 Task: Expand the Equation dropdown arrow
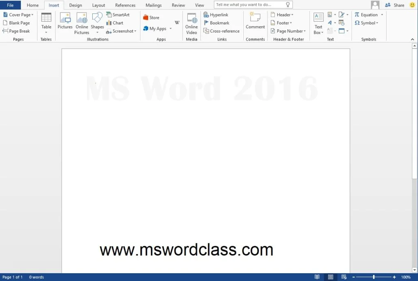point(382,15)
